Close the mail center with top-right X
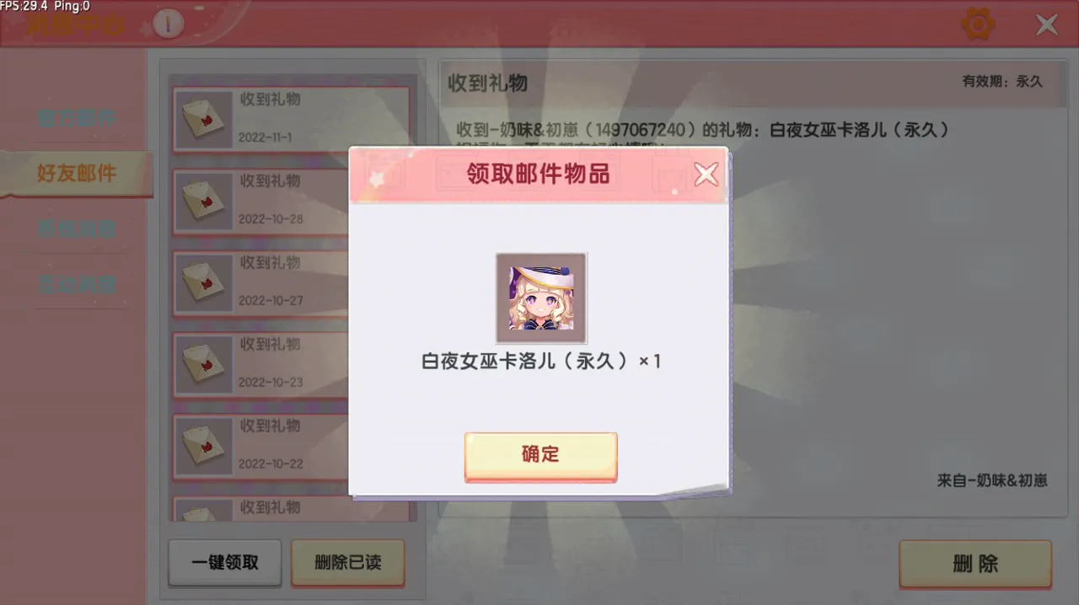Image resolution: width=1079 pixels, height=605 pixels. (x=1047, y=24)
